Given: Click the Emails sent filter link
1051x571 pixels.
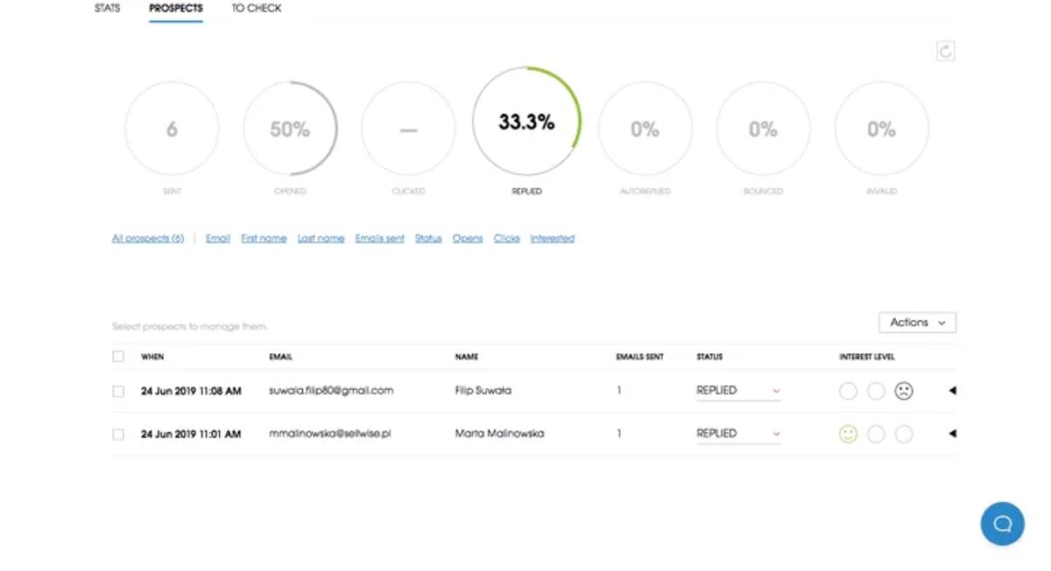Looking at the screenshot, I should tap(380, 239).
